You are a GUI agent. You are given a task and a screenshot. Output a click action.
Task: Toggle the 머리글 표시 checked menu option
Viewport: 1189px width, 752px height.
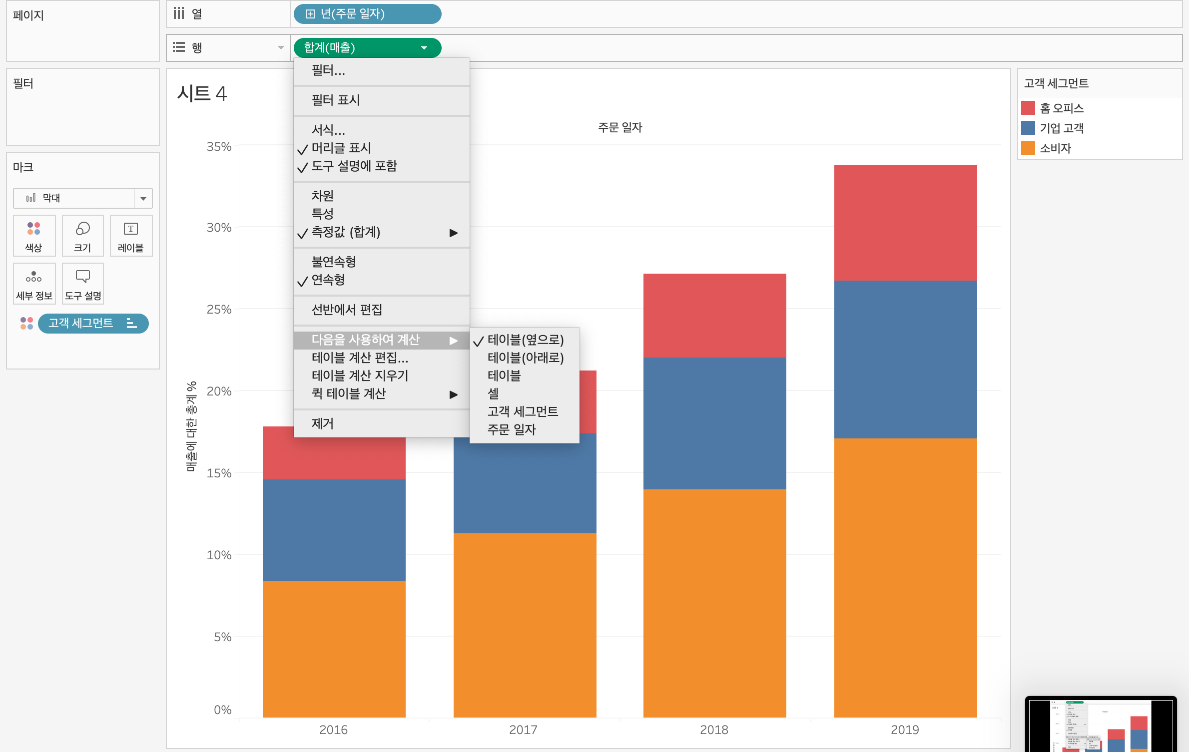[341, 148]
